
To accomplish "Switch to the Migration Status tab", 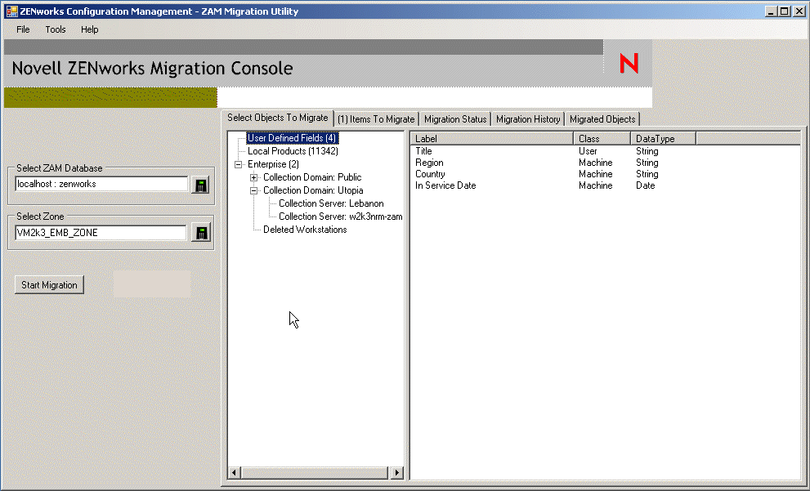I will [454, 119].
